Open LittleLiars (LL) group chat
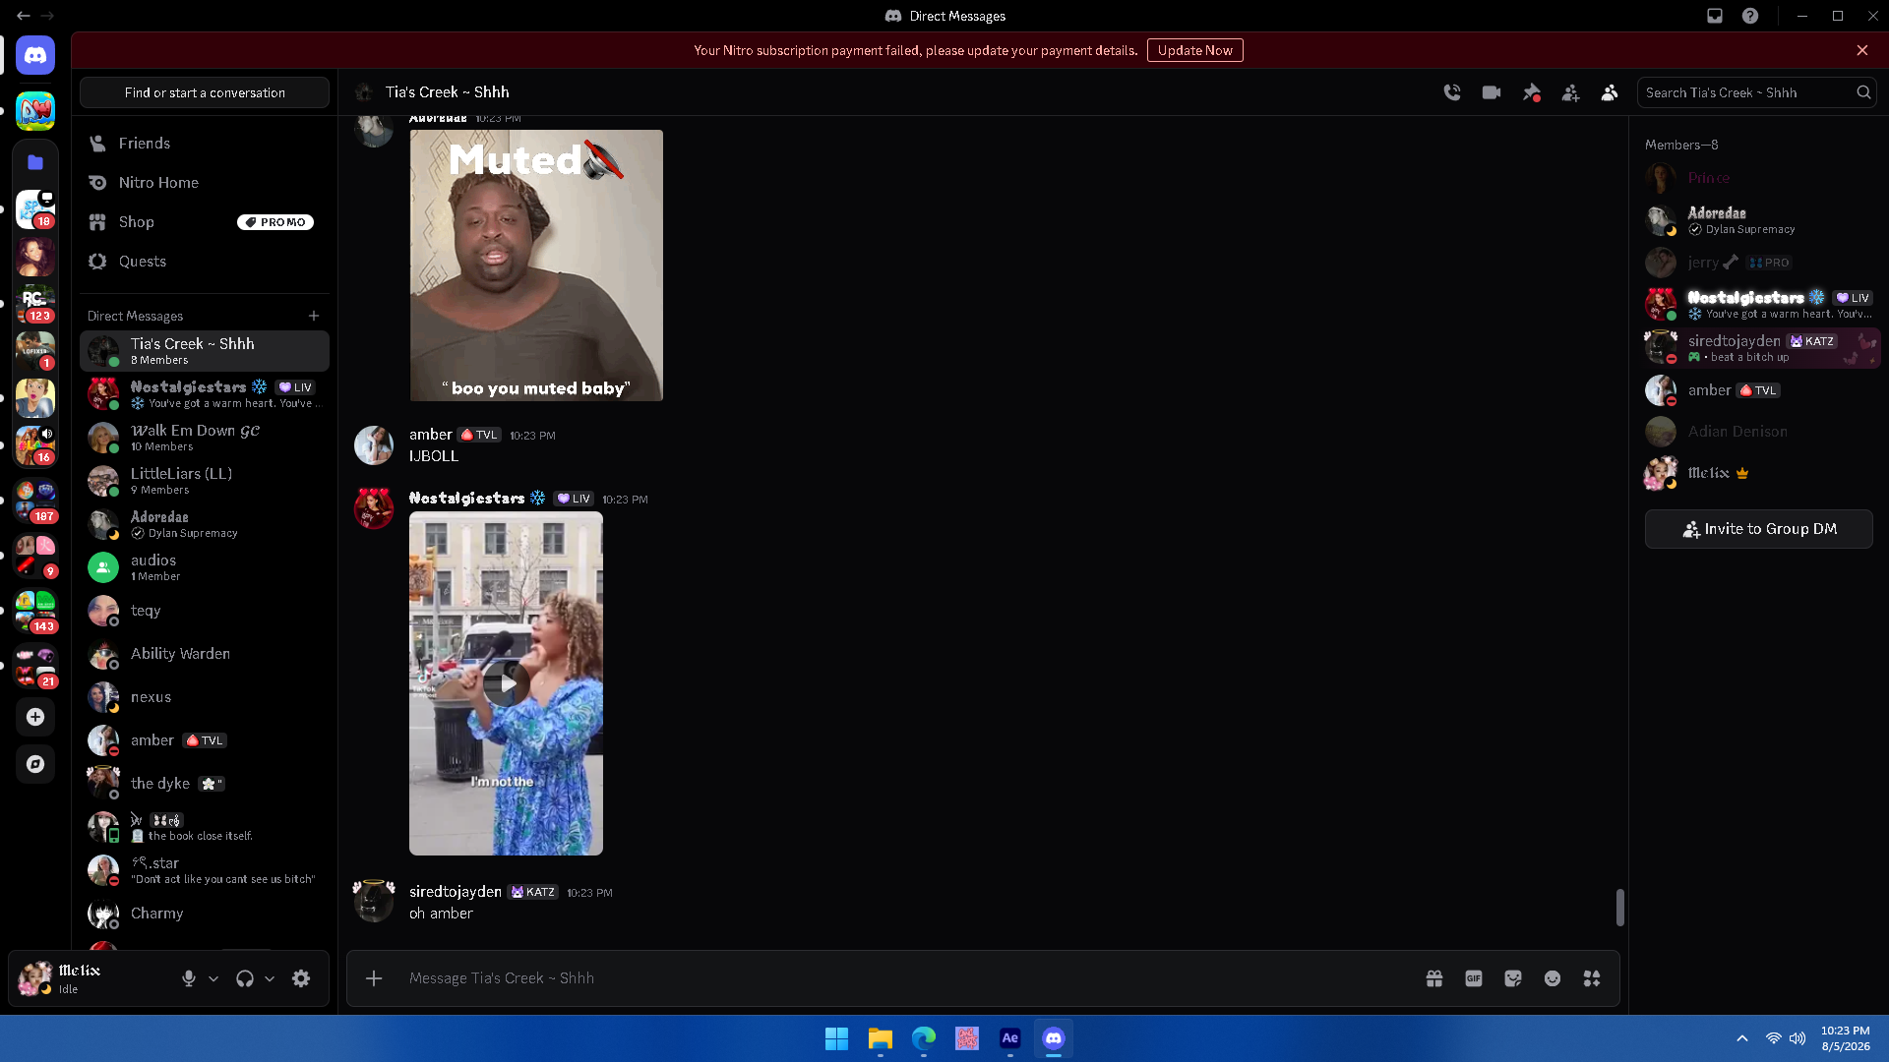The image size is (1889, 1062). coord(204,481)
